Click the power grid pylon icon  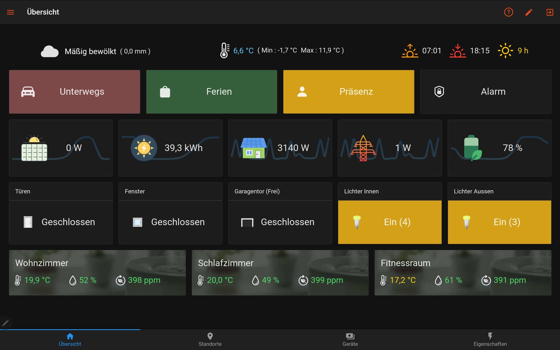click(363, 148)
